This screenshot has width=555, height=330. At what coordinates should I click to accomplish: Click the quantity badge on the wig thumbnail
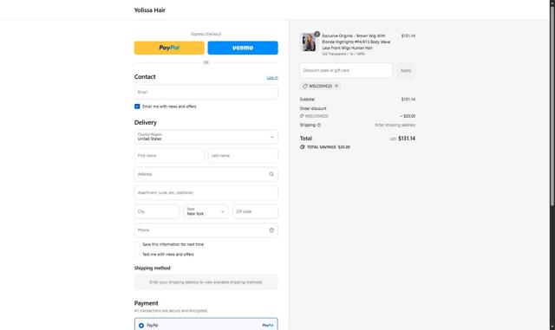click(317, 35)
